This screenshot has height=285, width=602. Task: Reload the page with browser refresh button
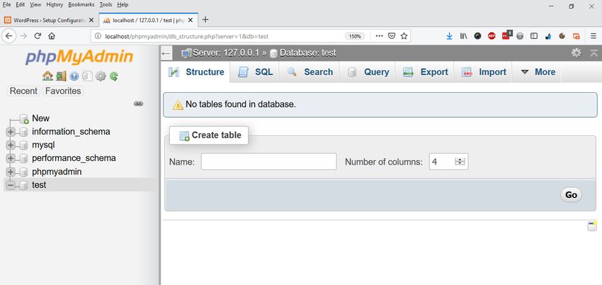[x=38, y=36]
